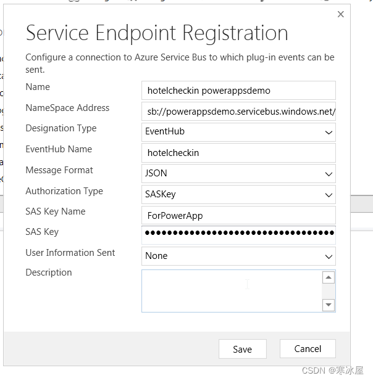Viewport: 373px width, 381px height.
Task: Click the Message Format chevron arrow
Action: coord(328,174)
